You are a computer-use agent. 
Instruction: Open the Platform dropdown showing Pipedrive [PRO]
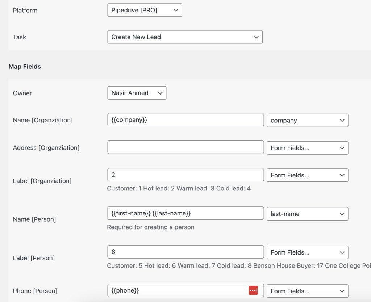(x=145, y=10)
